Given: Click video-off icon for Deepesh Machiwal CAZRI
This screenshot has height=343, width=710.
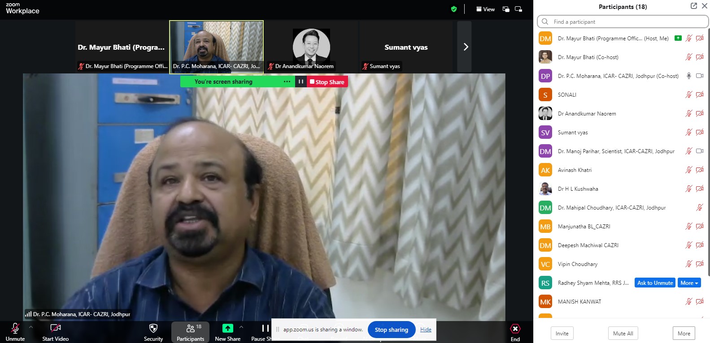Looking at the screenshot, I should click(700, 245).
